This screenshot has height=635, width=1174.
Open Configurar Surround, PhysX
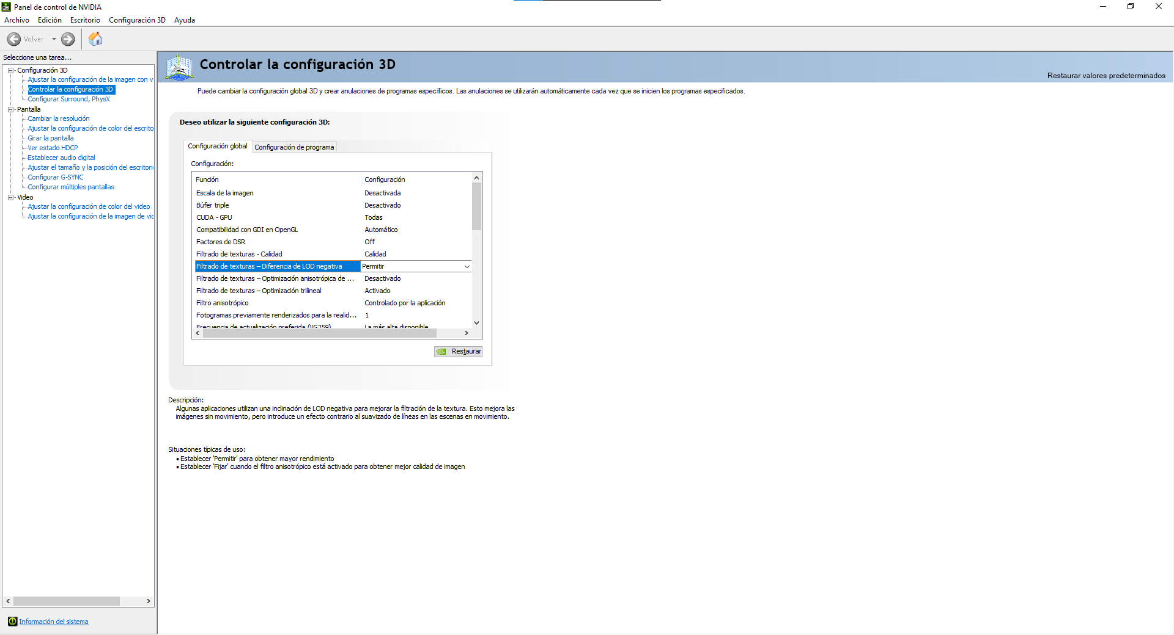tap(68, 99)
